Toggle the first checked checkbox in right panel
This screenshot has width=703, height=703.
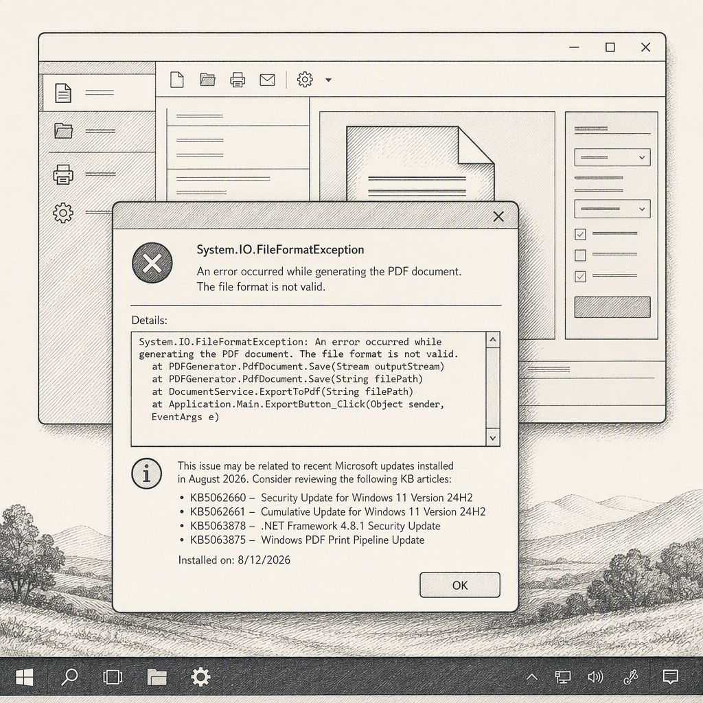580,234
